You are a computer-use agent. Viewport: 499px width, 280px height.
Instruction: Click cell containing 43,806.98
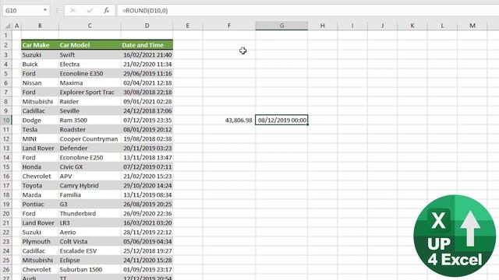point(228,121)
